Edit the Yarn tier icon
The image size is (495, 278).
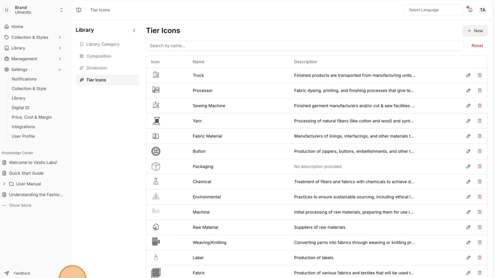click(468, 121)
